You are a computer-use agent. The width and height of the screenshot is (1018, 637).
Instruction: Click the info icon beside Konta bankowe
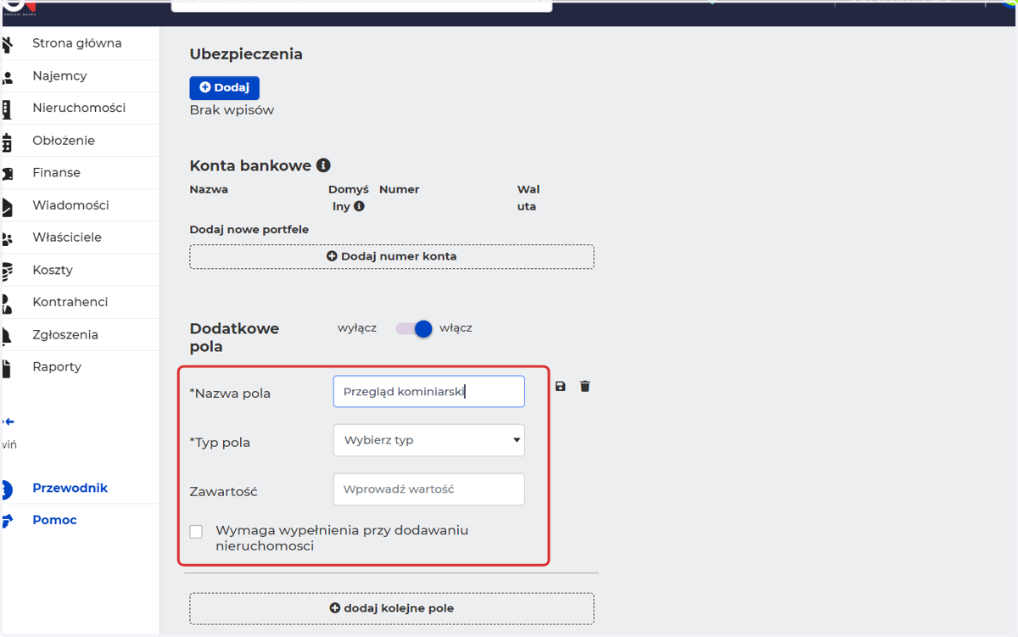click(x=323, y=165)
